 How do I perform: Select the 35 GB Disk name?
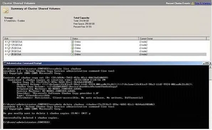[16, 54]
